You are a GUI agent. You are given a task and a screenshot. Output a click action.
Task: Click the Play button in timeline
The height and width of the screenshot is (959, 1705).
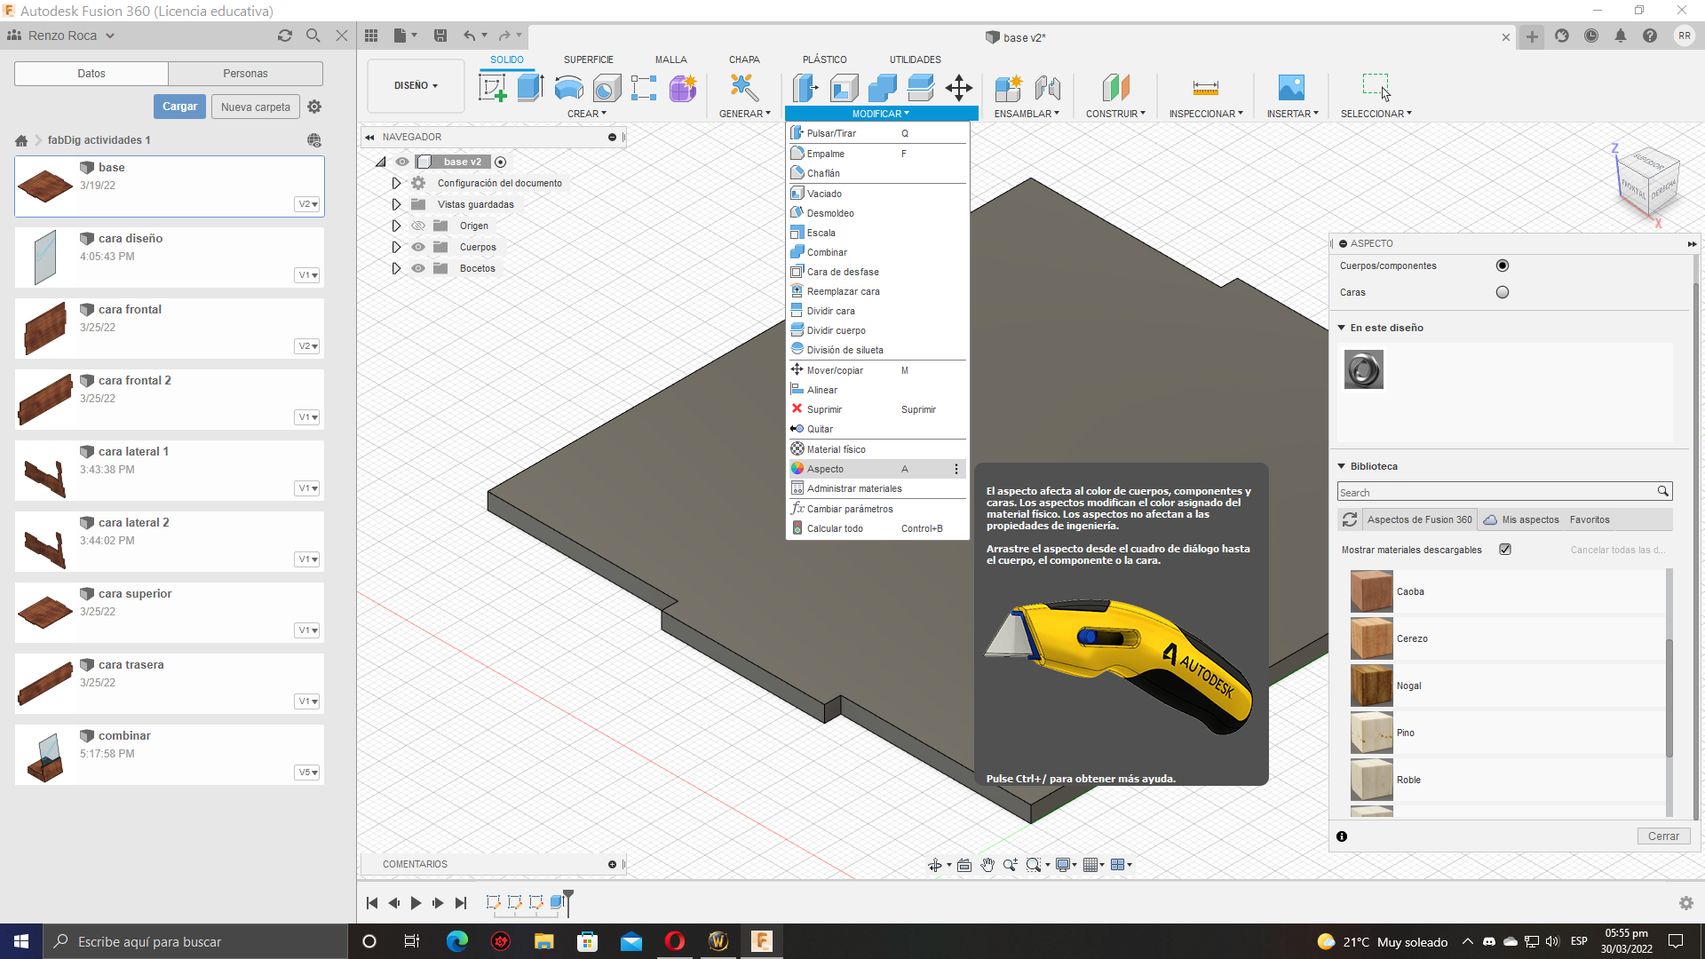tap(416, 903)
